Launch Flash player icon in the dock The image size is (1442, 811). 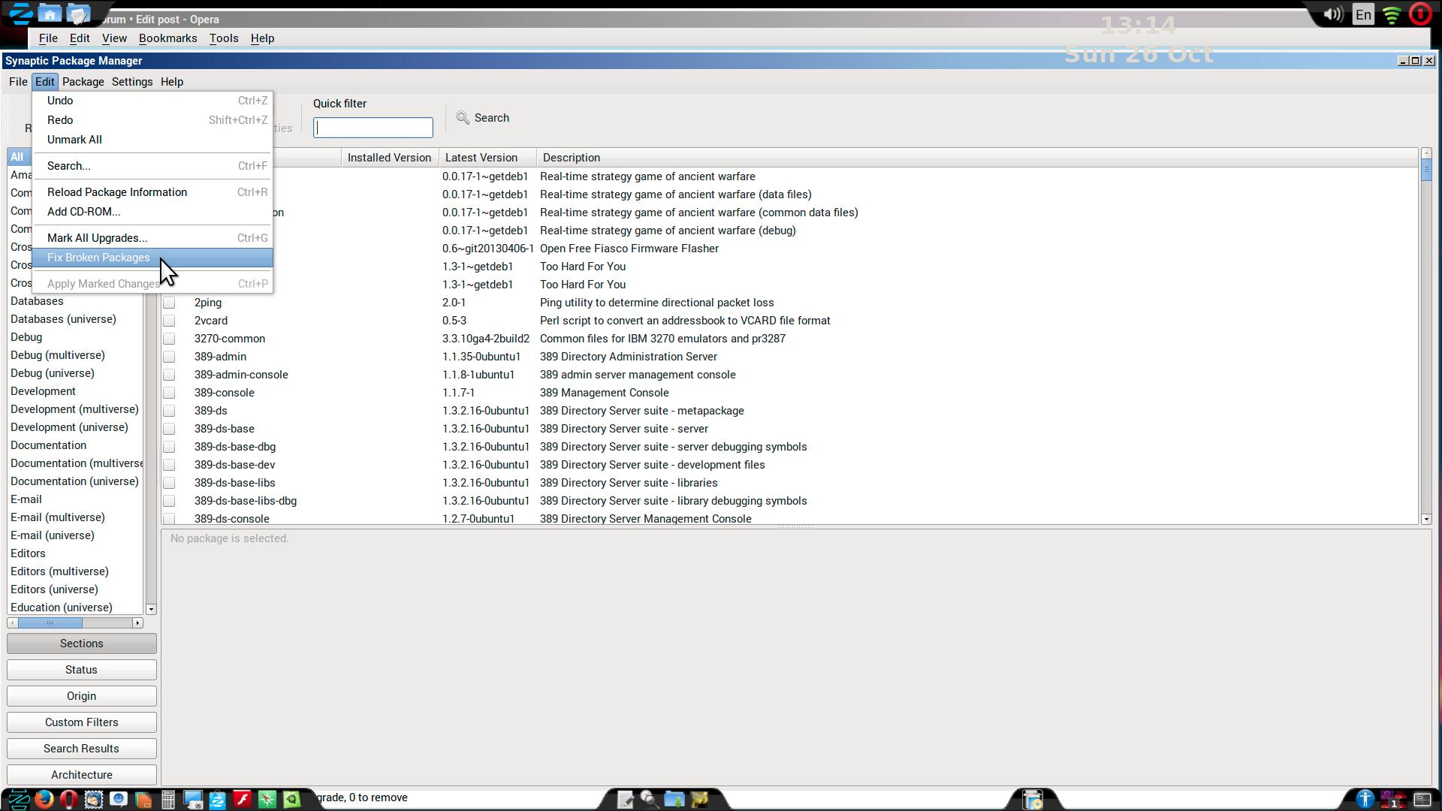[x=242, y=799]
